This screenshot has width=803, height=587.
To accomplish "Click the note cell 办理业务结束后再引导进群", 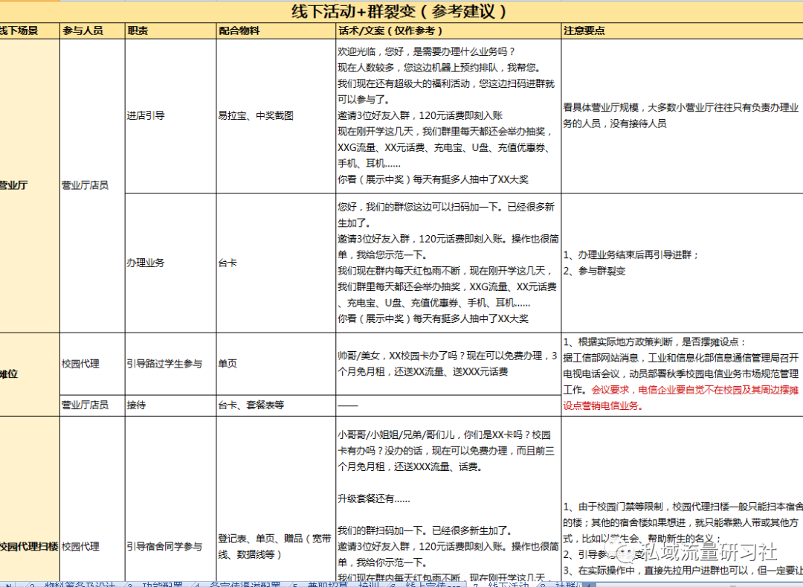I will [682, 263].
